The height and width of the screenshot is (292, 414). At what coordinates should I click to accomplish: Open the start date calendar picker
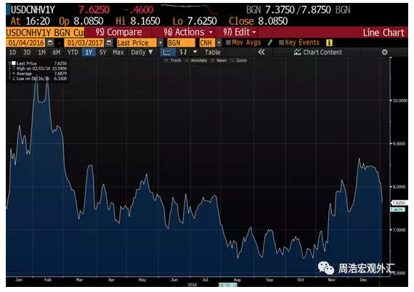click(x=50, y=43)
